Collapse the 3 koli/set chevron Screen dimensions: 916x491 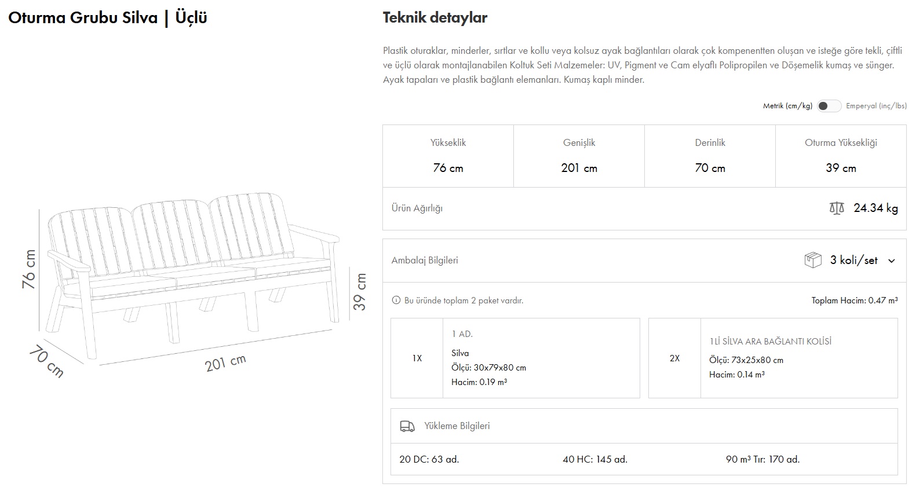(891, 261)
